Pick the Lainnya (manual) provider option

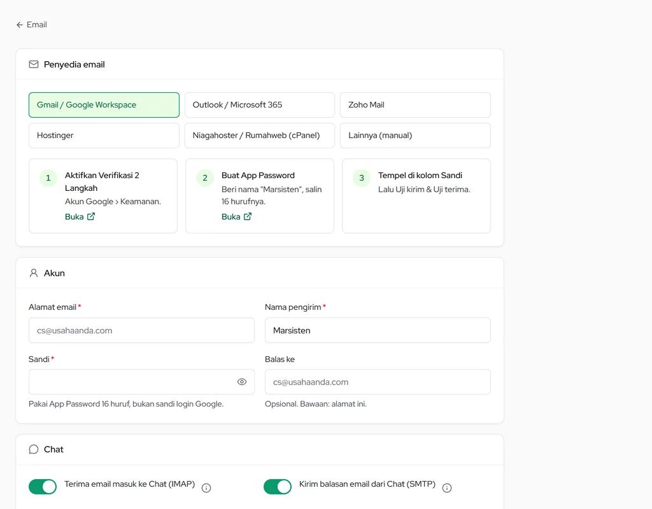coord(415,136)
